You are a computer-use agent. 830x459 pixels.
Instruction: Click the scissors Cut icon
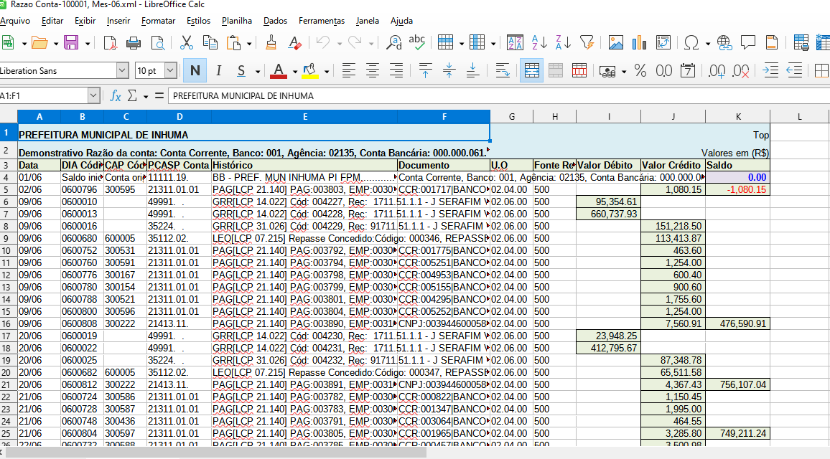pos(187,43)
